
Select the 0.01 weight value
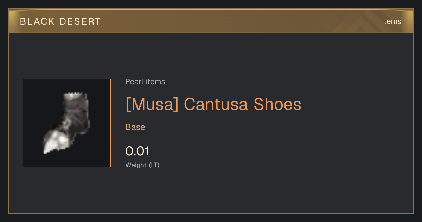(x=137, y=151)
